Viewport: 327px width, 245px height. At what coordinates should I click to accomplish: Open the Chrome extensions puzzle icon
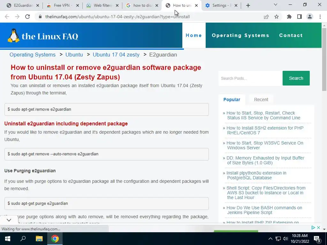[x=289, y=17]
